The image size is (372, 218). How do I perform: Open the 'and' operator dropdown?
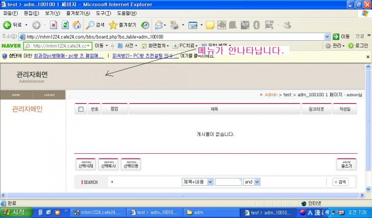point(257,182)
